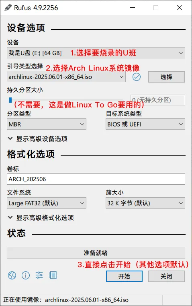Image resolution: width=192 pixels, height=306 pixels.
Task: Open the language globe icon
Action: (x=12, y=275)
